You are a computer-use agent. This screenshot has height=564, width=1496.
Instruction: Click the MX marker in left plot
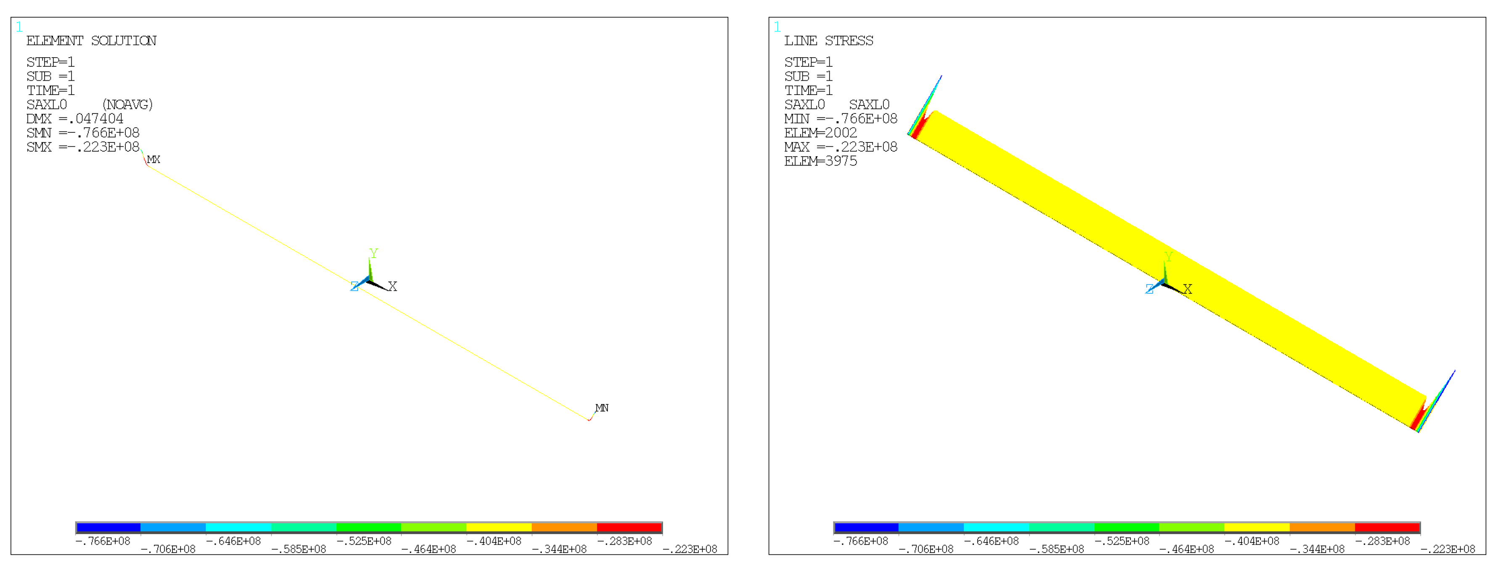pyautogui.click(x=153, y=160)
